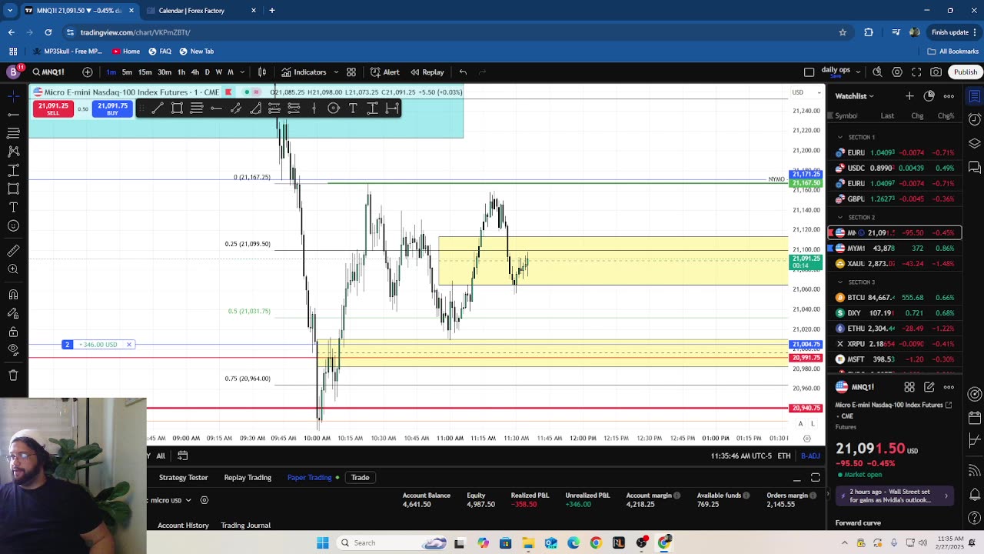Activate the zoom in tool
This screenshot has height=554, width=984.
coord(13,269)
